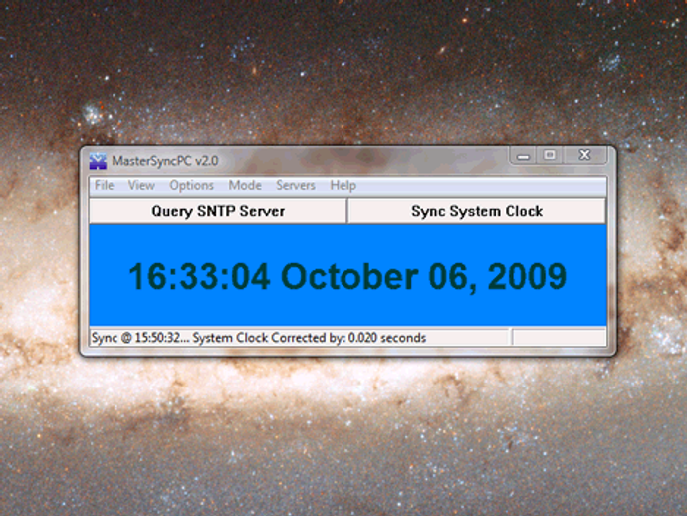Viewport: 687px width, 516px height.
Task: Open the View menu
Action: point(141,185)
